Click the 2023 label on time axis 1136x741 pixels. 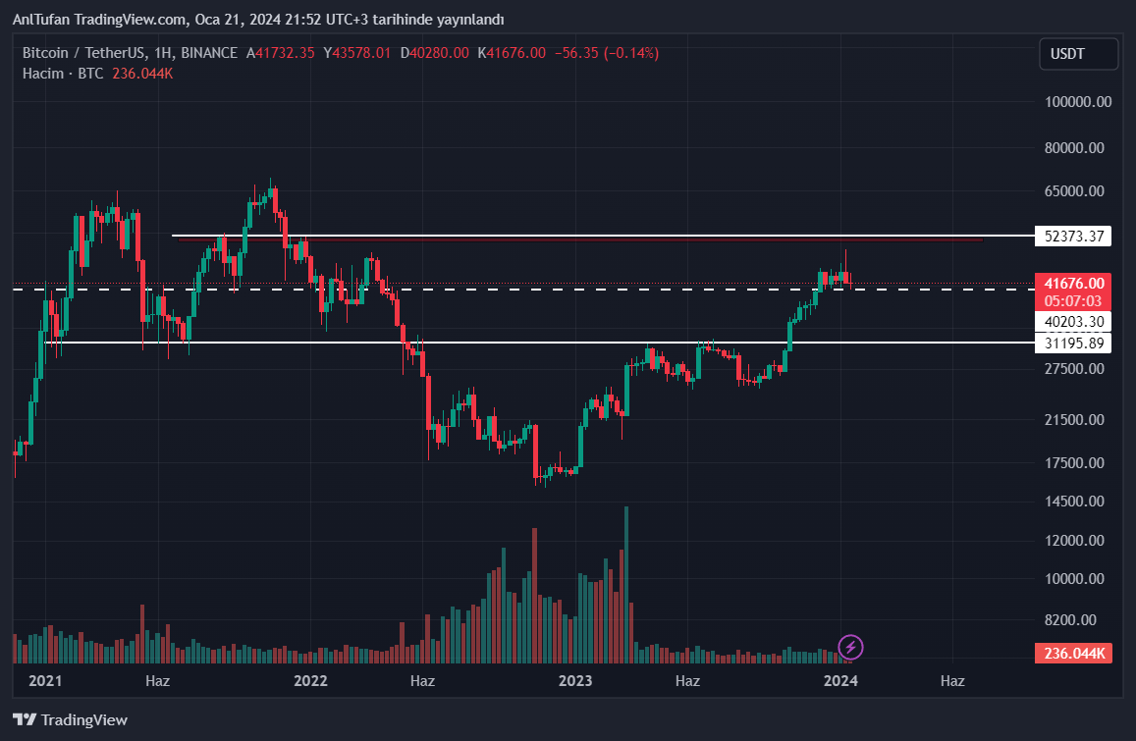coord(574,680)
